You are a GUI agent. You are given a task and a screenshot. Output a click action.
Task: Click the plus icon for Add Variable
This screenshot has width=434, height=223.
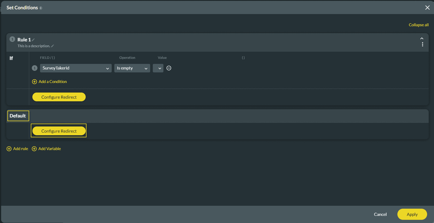(x=34, y=149)
